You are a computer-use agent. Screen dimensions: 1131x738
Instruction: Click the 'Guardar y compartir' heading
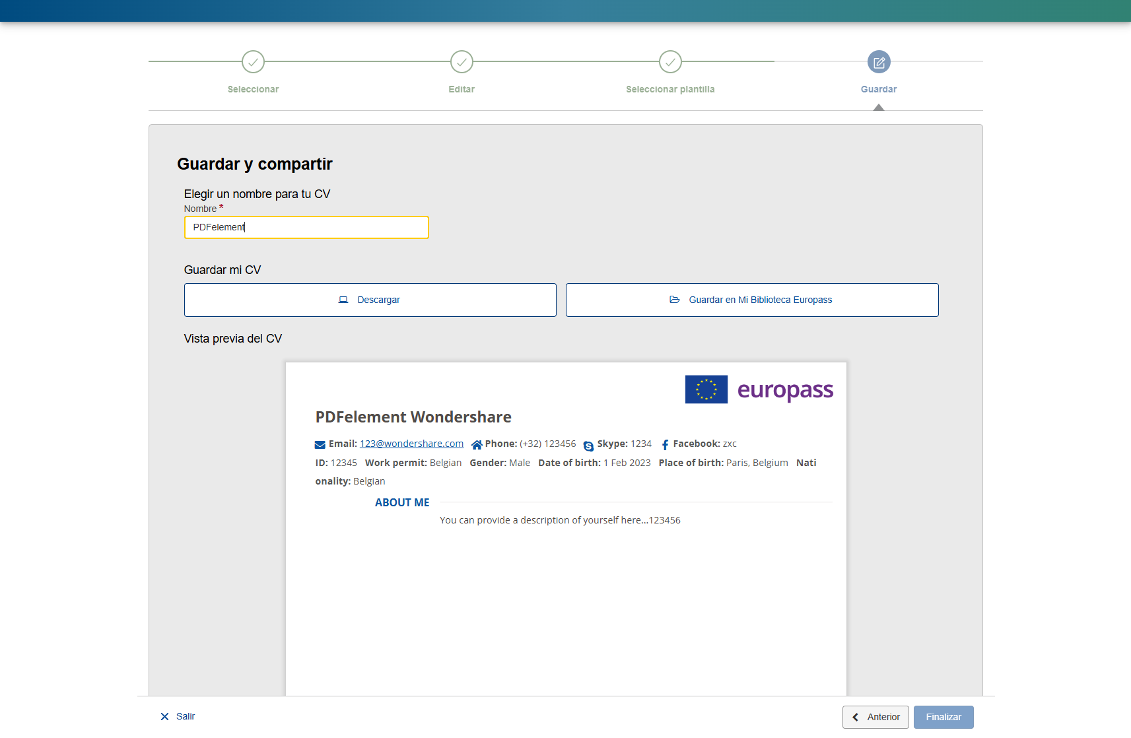255,164
